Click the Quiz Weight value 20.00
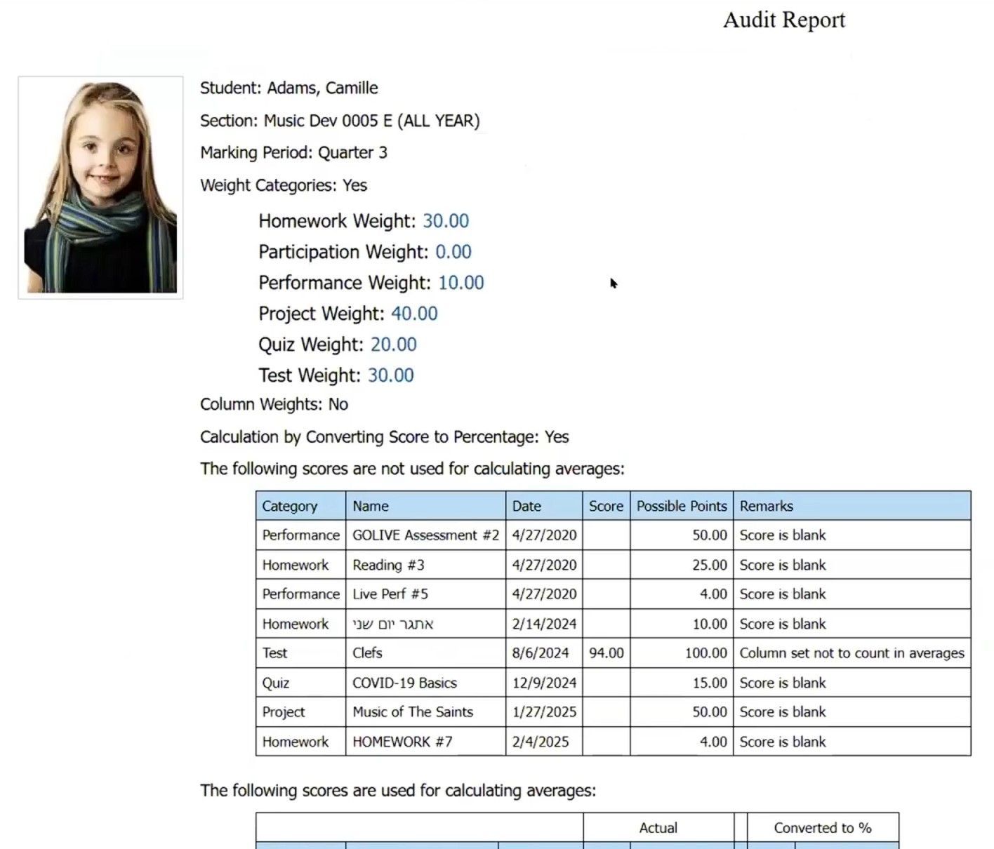Image resolution: width=994 pixels, height=849 pixels. (393, 344)
